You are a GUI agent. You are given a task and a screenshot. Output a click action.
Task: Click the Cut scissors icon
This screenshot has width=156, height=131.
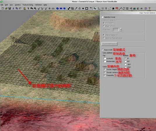coord(13,8)
